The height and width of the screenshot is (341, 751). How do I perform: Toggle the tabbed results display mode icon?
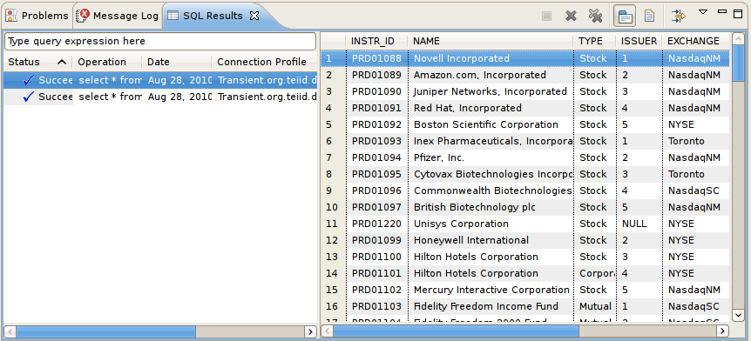(x=625, y=17)
